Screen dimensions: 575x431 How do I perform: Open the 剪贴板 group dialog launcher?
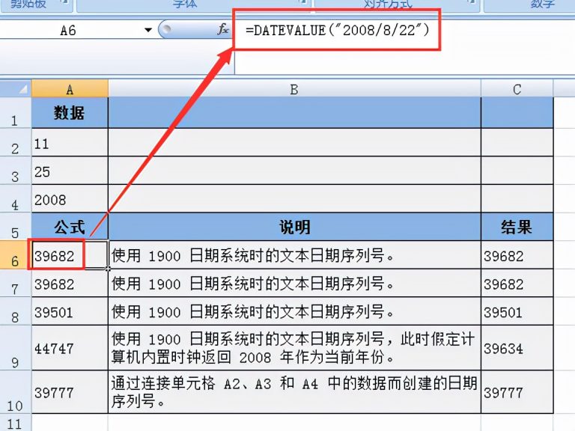[x=64, y=4]
